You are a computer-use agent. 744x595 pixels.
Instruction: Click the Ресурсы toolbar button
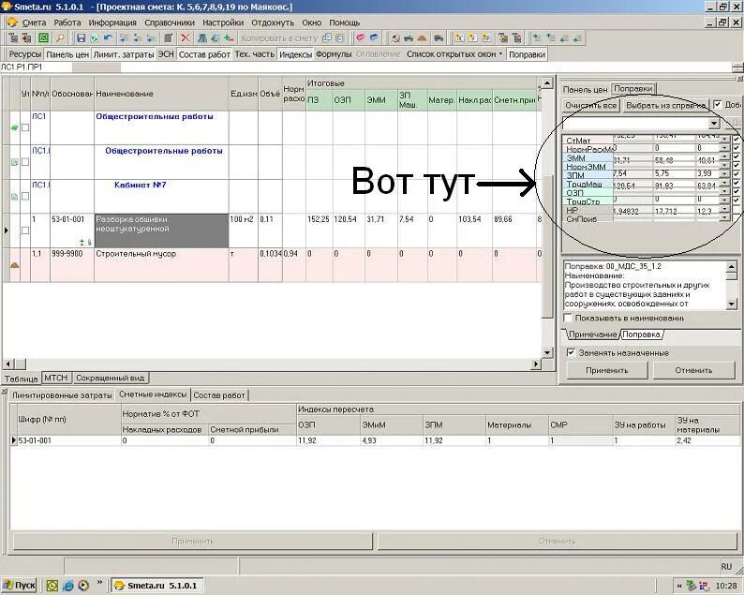click(25, 54)
